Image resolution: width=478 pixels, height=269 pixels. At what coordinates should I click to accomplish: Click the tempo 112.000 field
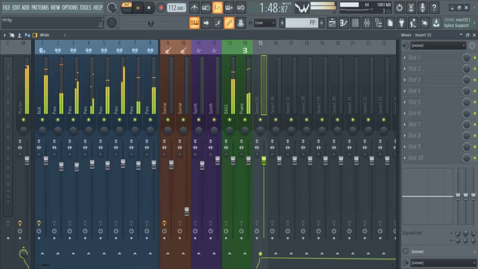pos(176,7)
